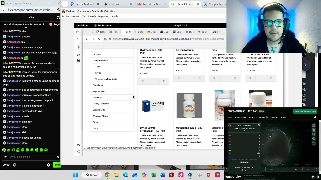Image resolution: width=321 pixels, height=180 pixels.
Task: Open Copilot from the taskbar
Action: pyautogui.click(x=144, y=175)
